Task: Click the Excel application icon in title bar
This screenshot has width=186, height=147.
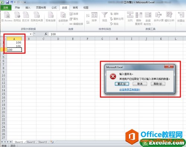Action: click(2, 2)
